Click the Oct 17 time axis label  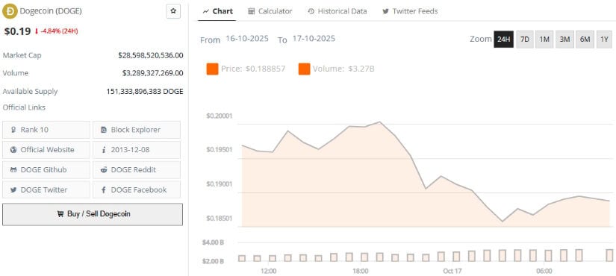pos(452,272)
